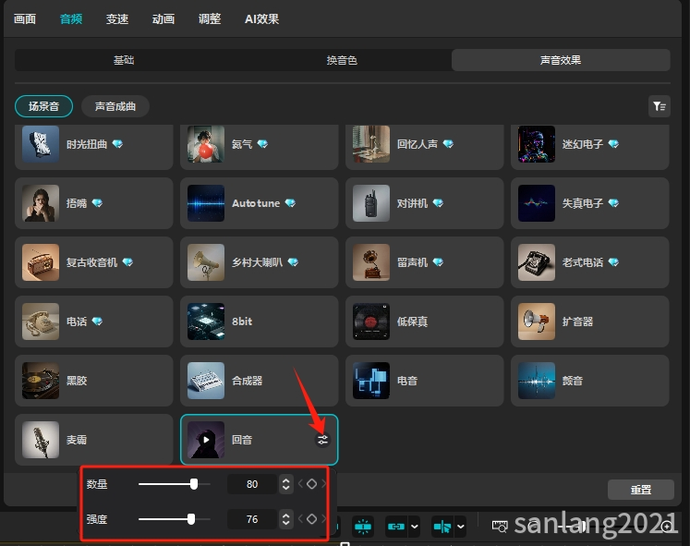Add keyframe diamond for 强度

tap(311, 519)
